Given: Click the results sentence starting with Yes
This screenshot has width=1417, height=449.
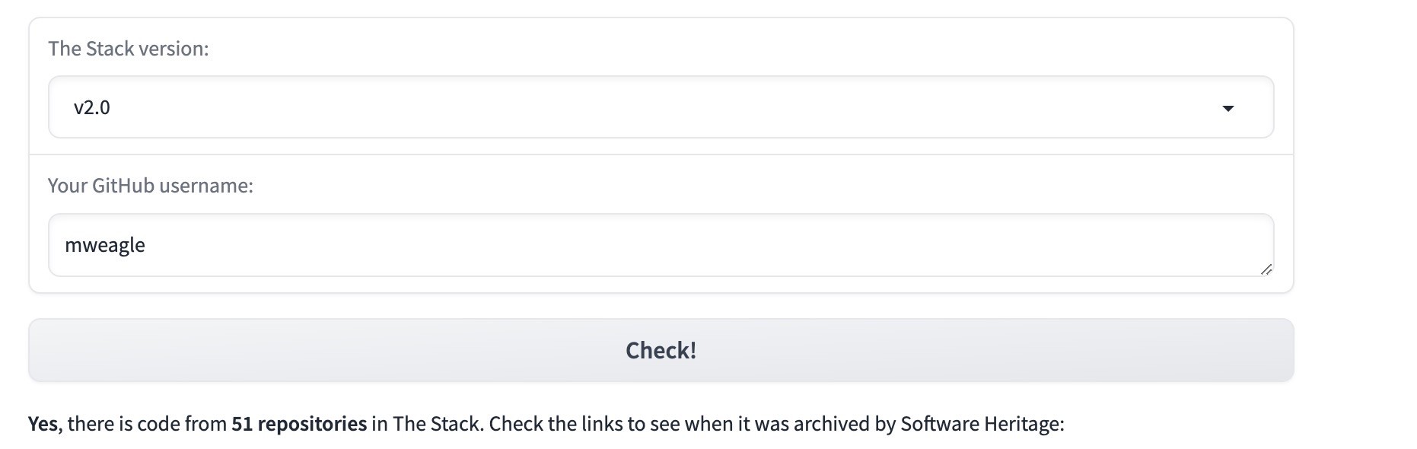Looking at the screenshot, I should coord(43,423).
